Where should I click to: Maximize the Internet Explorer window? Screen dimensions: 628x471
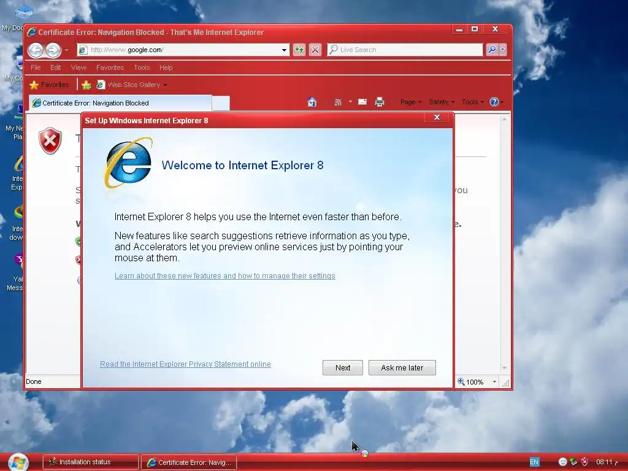tap(475, 29)
